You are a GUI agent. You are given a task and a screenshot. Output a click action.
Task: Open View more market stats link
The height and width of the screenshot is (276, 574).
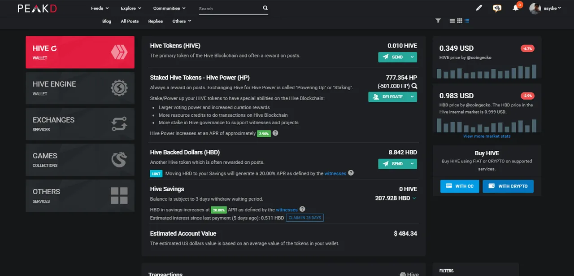487,136
